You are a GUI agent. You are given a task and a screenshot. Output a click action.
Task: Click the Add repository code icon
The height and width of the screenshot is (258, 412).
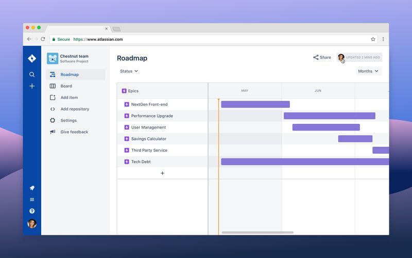pos(53,109)
